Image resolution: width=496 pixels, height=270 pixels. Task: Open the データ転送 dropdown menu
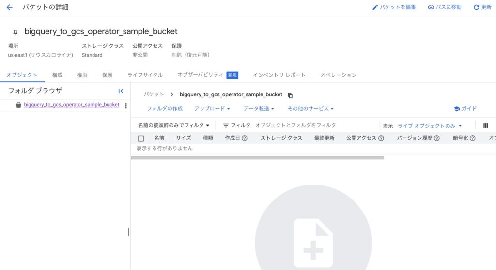pos(259,109)
